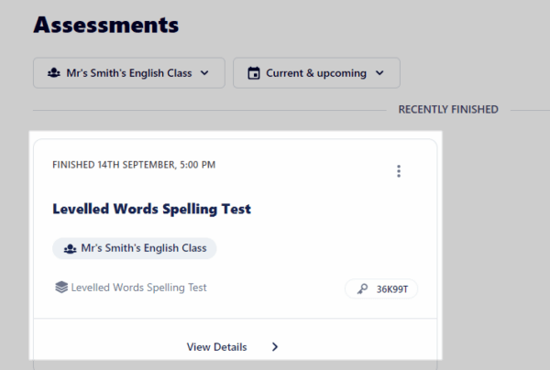Open the Current & upcoming filter dropdown
The width and height of the screenshot is (550, 370).
click(x=316, y=73)
